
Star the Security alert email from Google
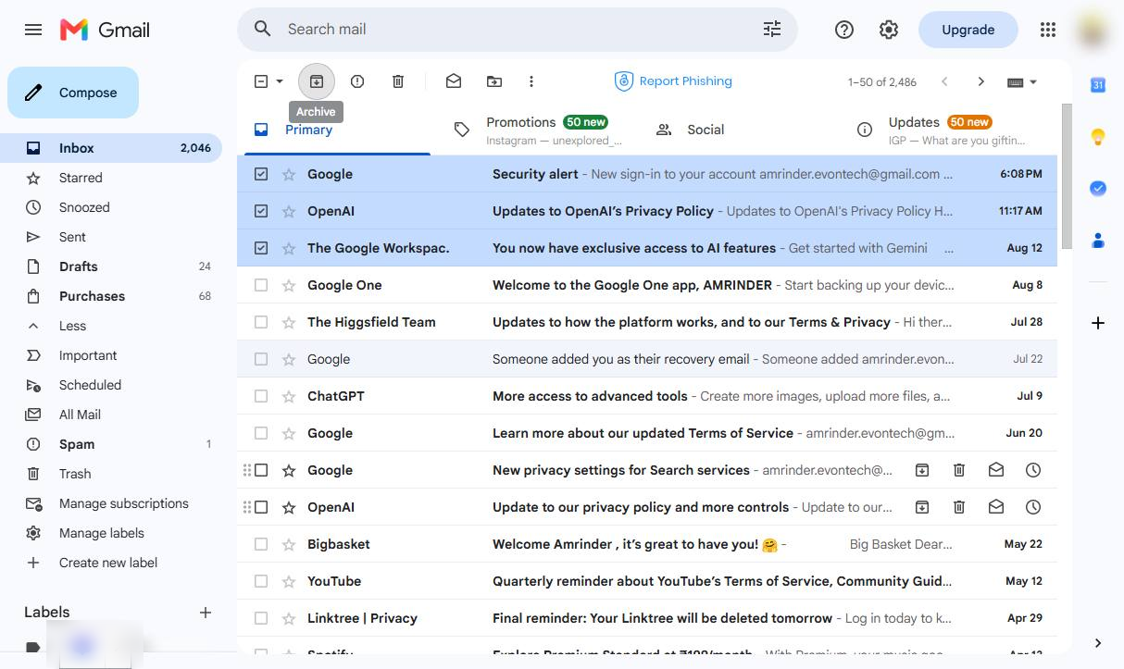coord(289,174)
